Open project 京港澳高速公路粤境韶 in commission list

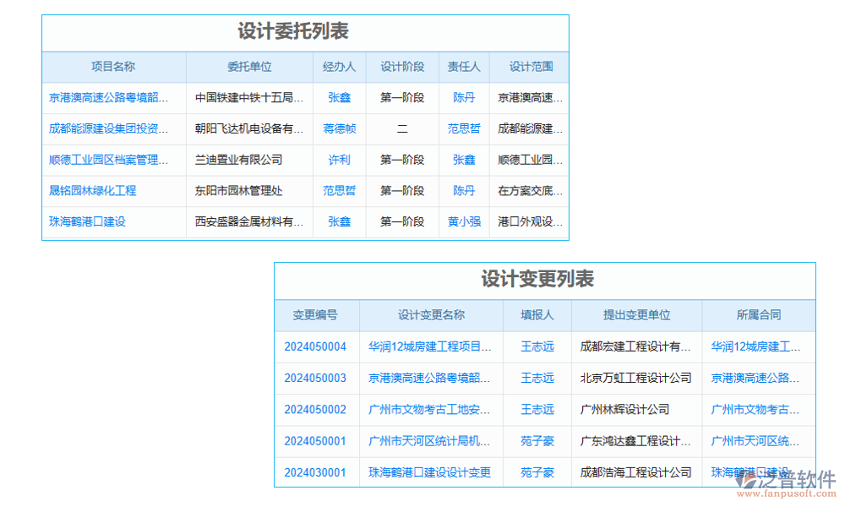[x=112, y=97]
